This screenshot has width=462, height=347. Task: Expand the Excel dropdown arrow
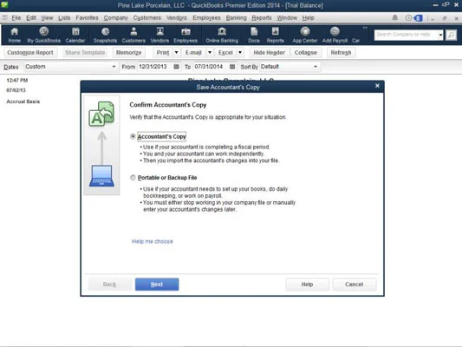coord(240,52)
